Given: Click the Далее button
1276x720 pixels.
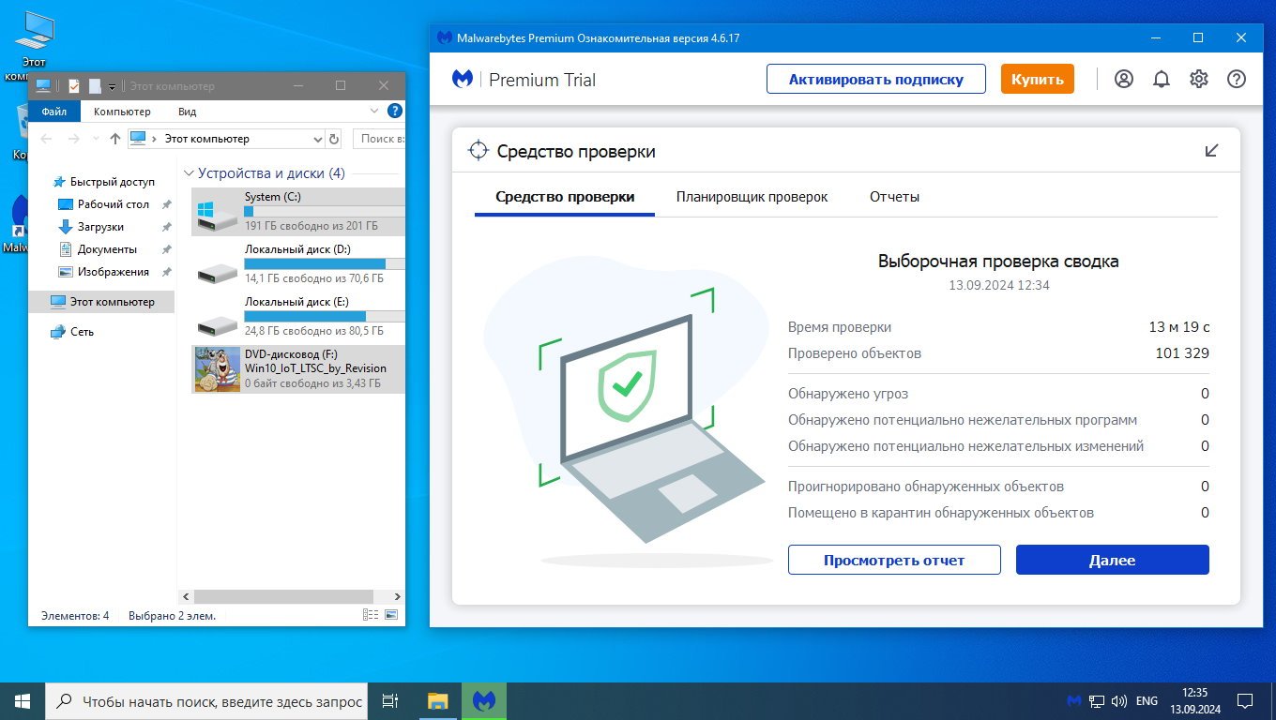Looking at the screenshot, I should click(1113, 560).
